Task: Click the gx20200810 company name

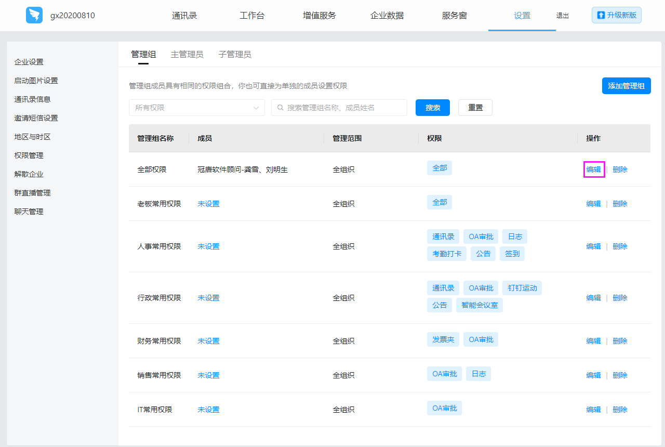Action: (73, 16)
